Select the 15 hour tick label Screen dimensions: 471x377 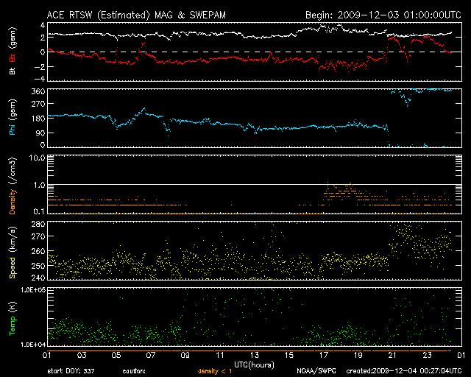pyautogui.click(x=291, y=356)
